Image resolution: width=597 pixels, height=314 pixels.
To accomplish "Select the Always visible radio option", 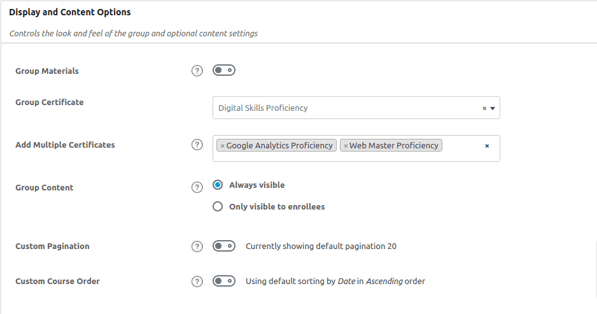I will tap(218, 185).
